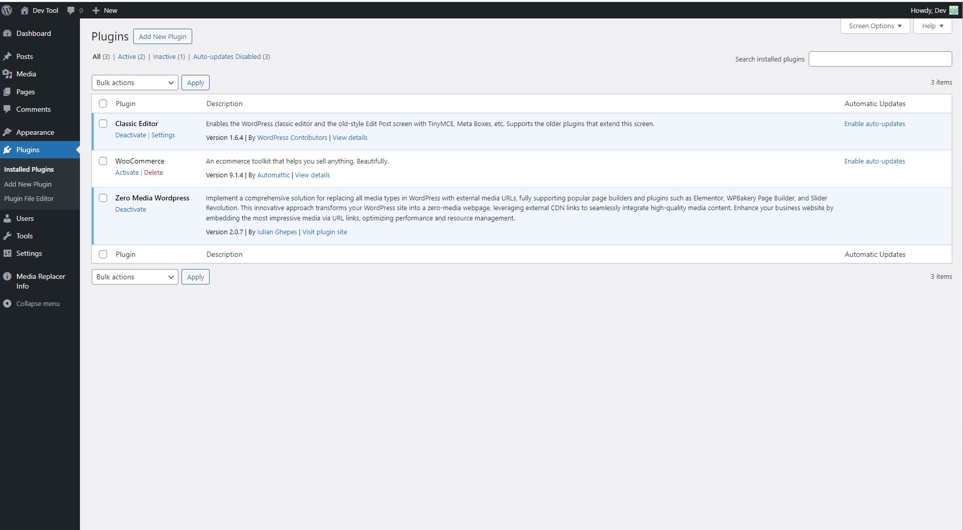The image size is (963, 530).
Task: Show Auto-updates Disabled (3) plugins
Action: pyautogui.click(x=231, y=56)
